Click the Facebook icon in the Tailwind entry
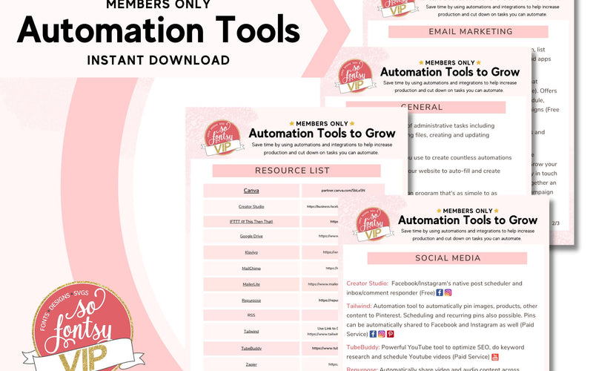Image resolution: width=593 pixels, height=371 pixels. (x=373, y=334)
